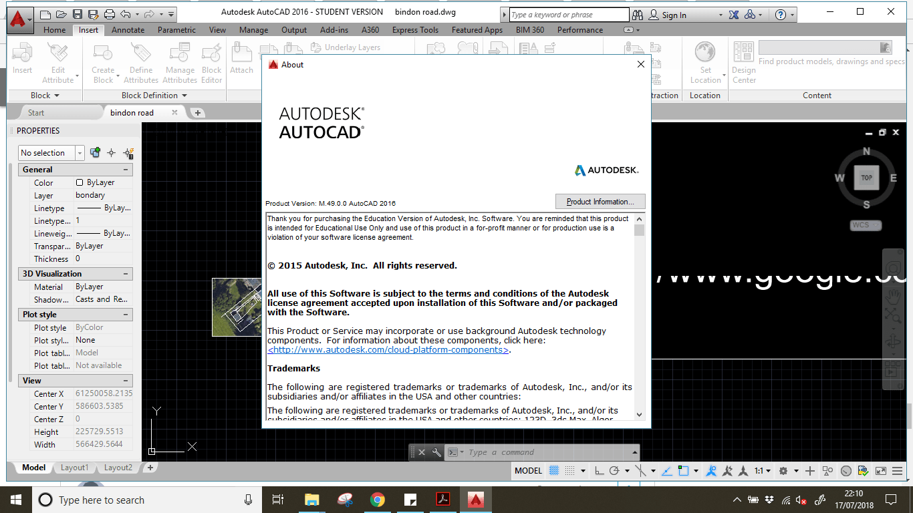The width and height of the screenshot is (913, 513).
Task: Click the Autodesk Exchange X icon
Action: 734,14
